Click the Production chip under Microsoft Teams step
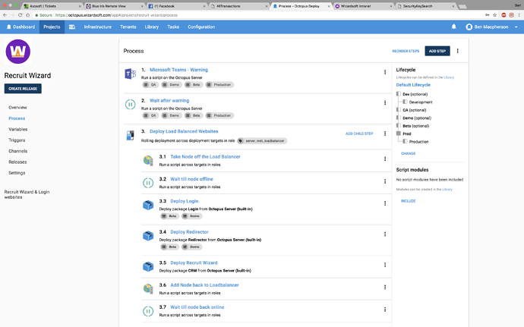This screenshot has height=327, width=524. click(219, 85)
